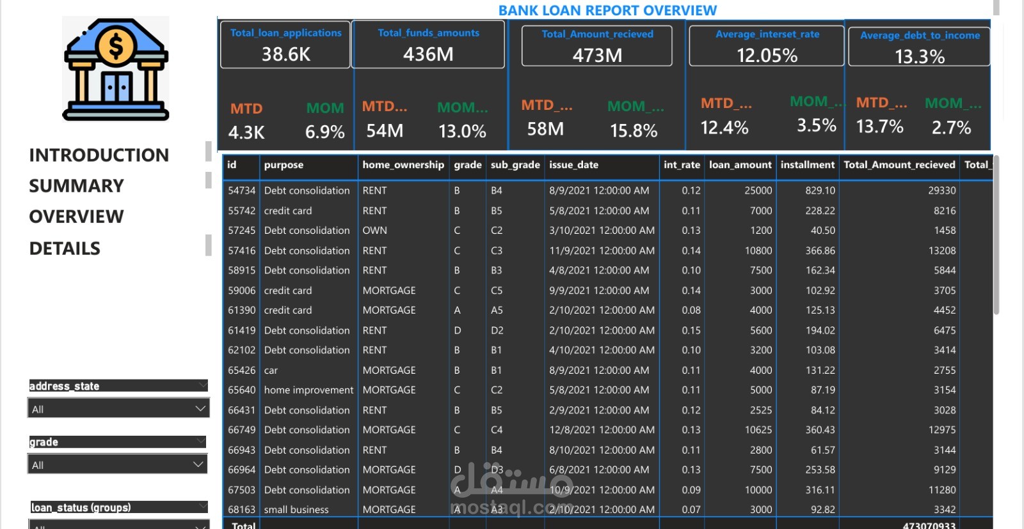Click the int_rate column header

tap(682, 165)
